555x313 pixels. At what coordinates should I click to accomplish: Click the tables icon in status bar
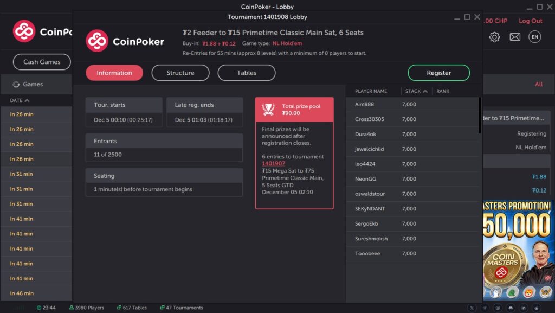119,308
